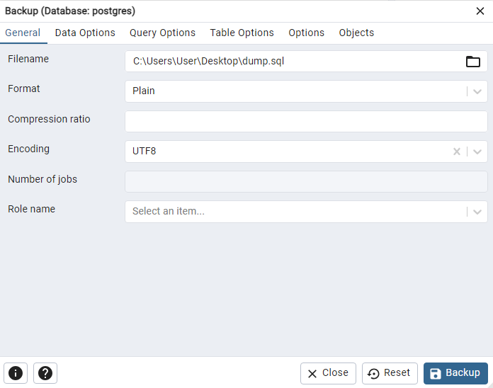
Task: Open the Query Options tab
Action: click(x=162, y=33)
